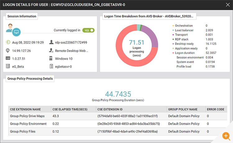Viewport: 233px width, 143px height.
Task: Click the teal Load balancer donut segment
Action: pyautogui.click(x=138, y=27)
